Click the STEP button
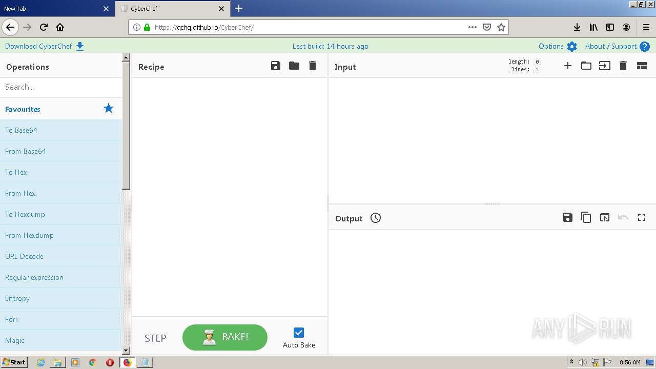The image size is (656, 369). 155,338
